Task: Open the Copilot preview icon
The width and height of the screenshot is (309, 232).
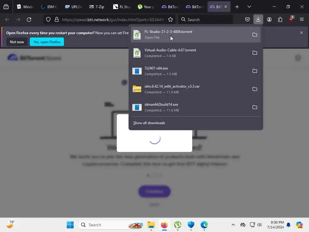Action: (x=299, y=225)
